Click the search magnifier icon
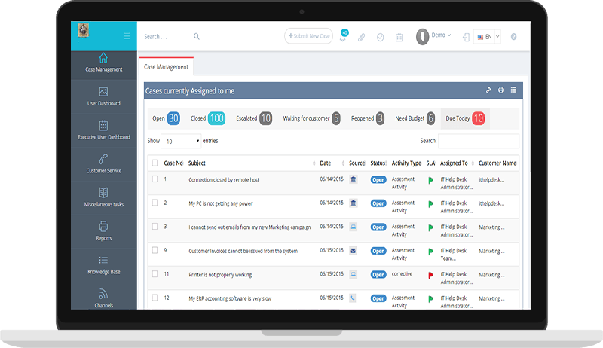Viewport: 603px width, 348px height. coord(197,36)
